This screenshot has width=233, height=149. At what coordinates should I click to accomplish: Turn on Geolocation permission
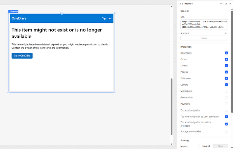coord(226,98)
